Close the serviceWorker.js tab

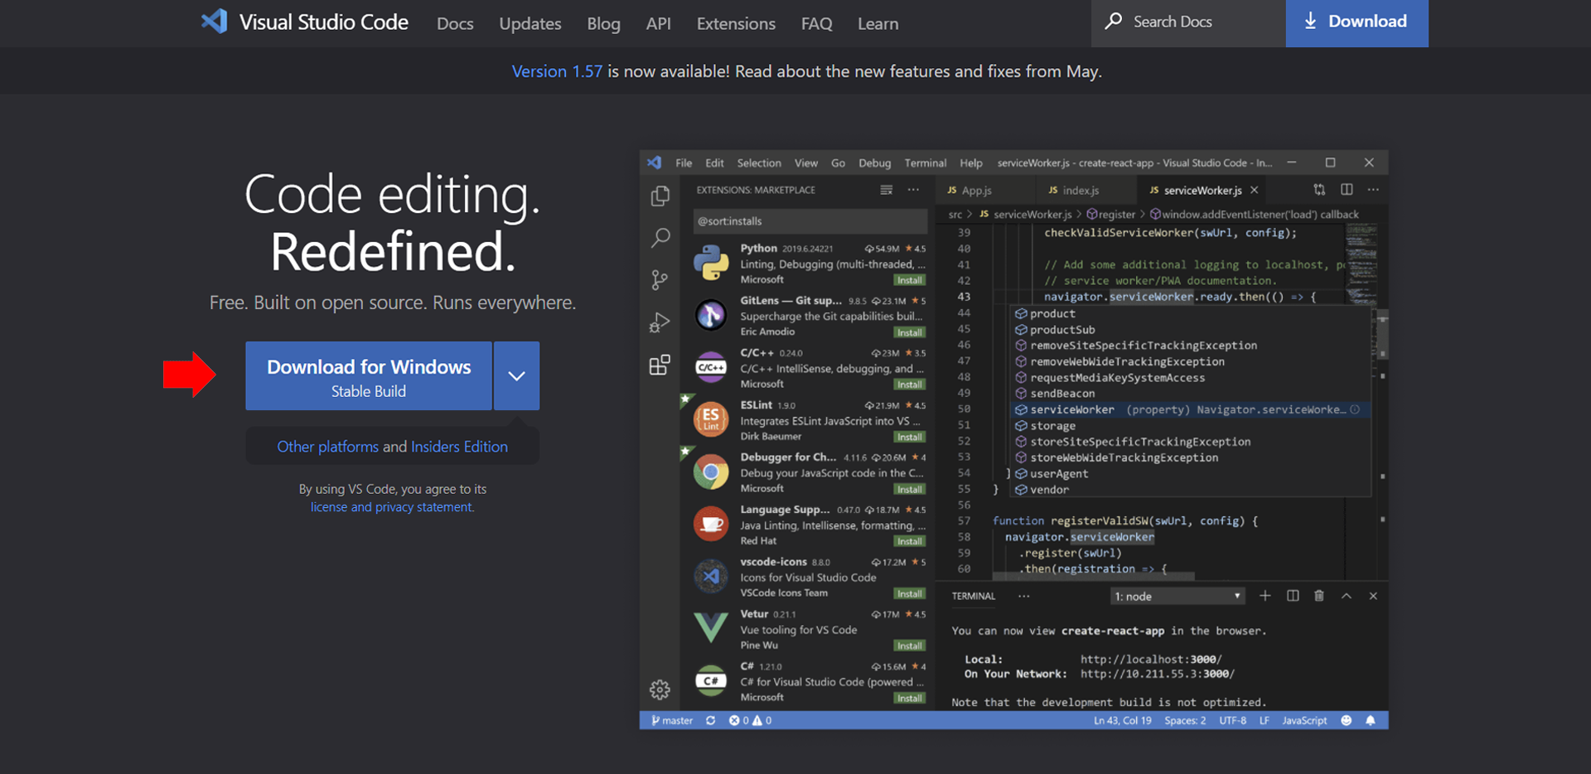[1255, 190]
